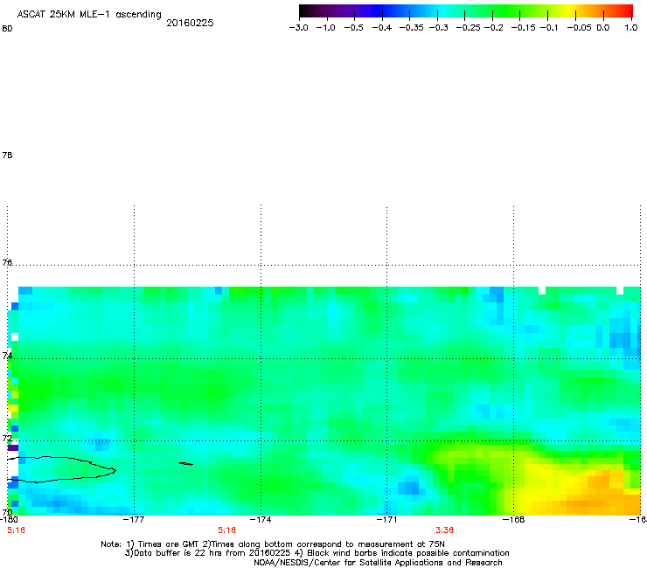Screen dimensions: 647x568
Task: Select the -0.35 color scale label
Action: click(411, 28)
